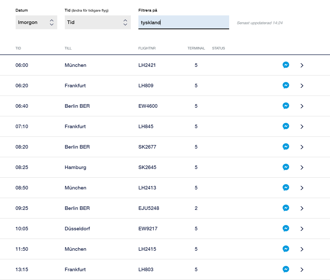
Task: Click Messenger icon for flight LH803
Action: click(286, 269)
